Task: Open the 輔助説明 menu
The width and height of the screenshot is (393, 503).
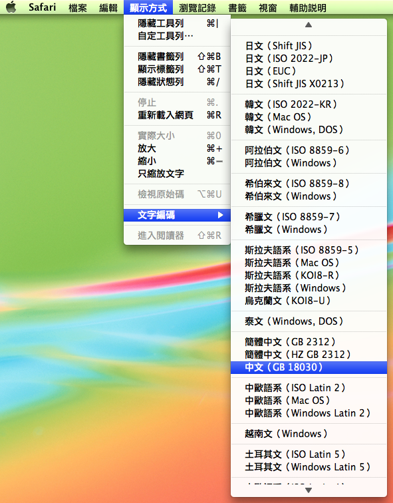Action: [308, 7]
